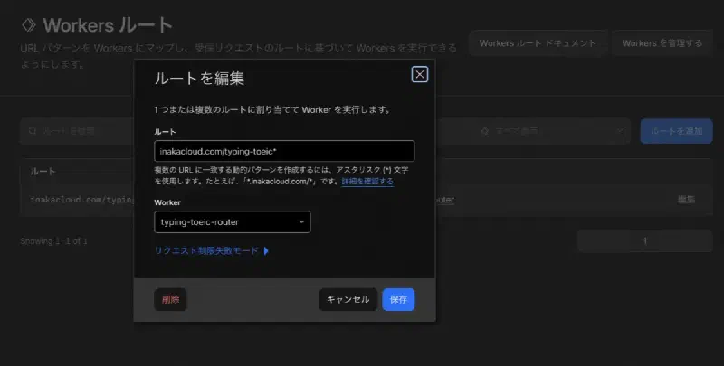This screenshot has width=724, height=366.
Task: Click the ルート input field with inakacloud.com/typing-toeic*
Action: pos(284,151)
